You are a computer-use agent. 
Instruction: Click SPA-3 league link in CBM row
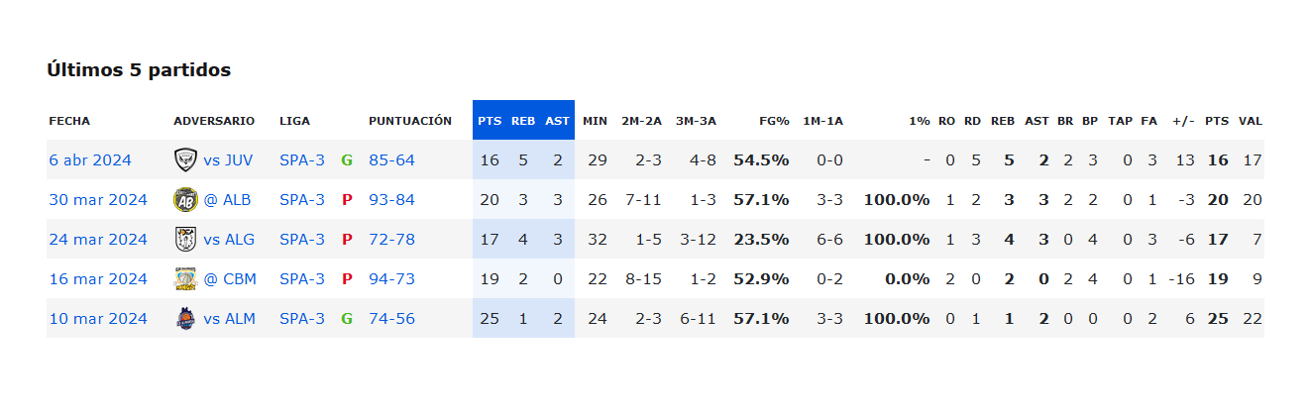(302, 279)
